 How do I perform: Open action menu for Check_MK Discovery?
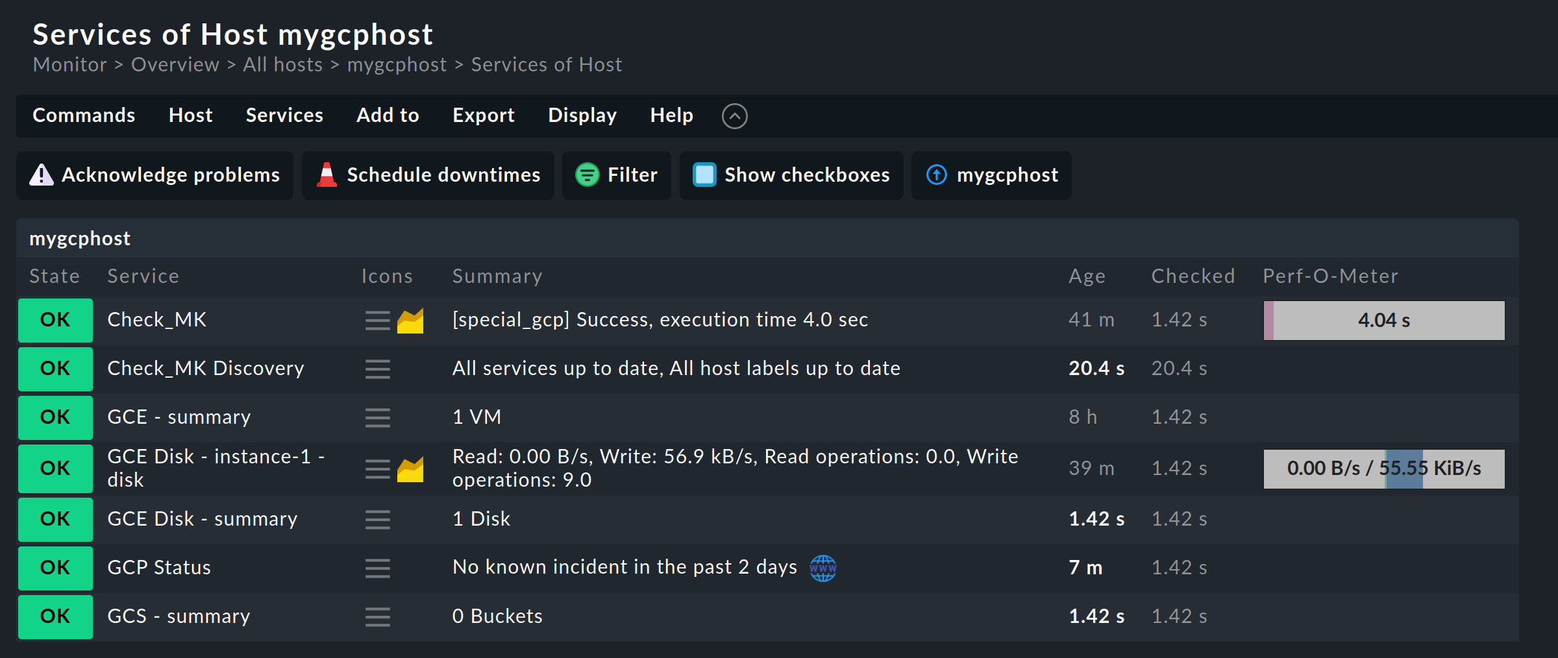click(x=377, y=369)
